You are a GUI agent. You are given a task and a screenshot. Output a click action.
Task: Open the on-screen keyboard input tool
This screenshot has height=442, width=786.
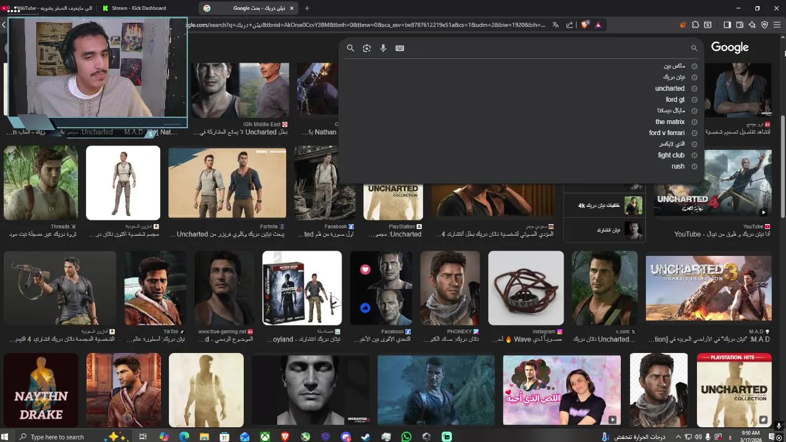[x=400, y=48]
